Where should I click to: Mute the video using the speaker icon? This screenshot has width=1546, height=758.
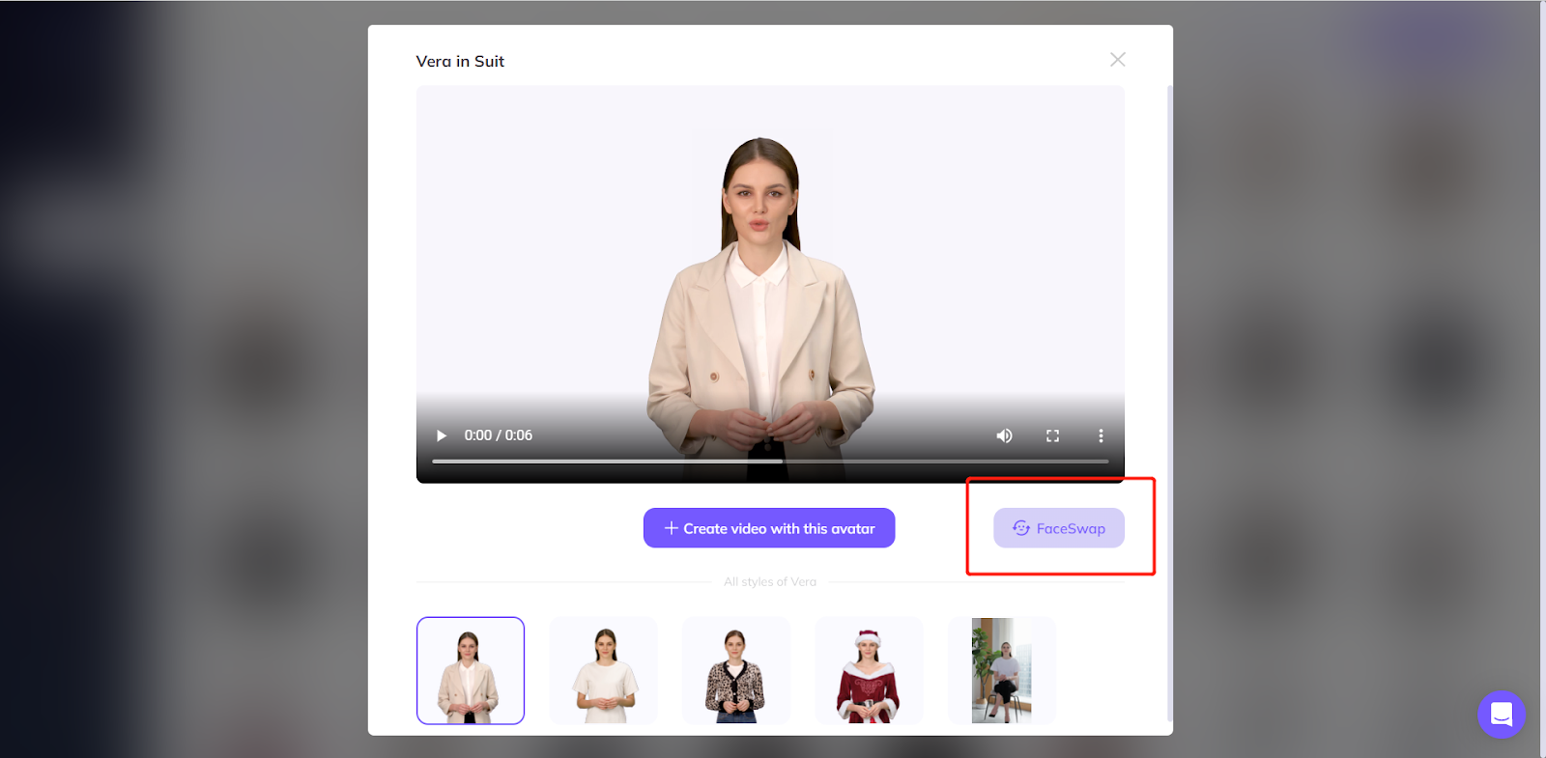[x=1005, y=435]
